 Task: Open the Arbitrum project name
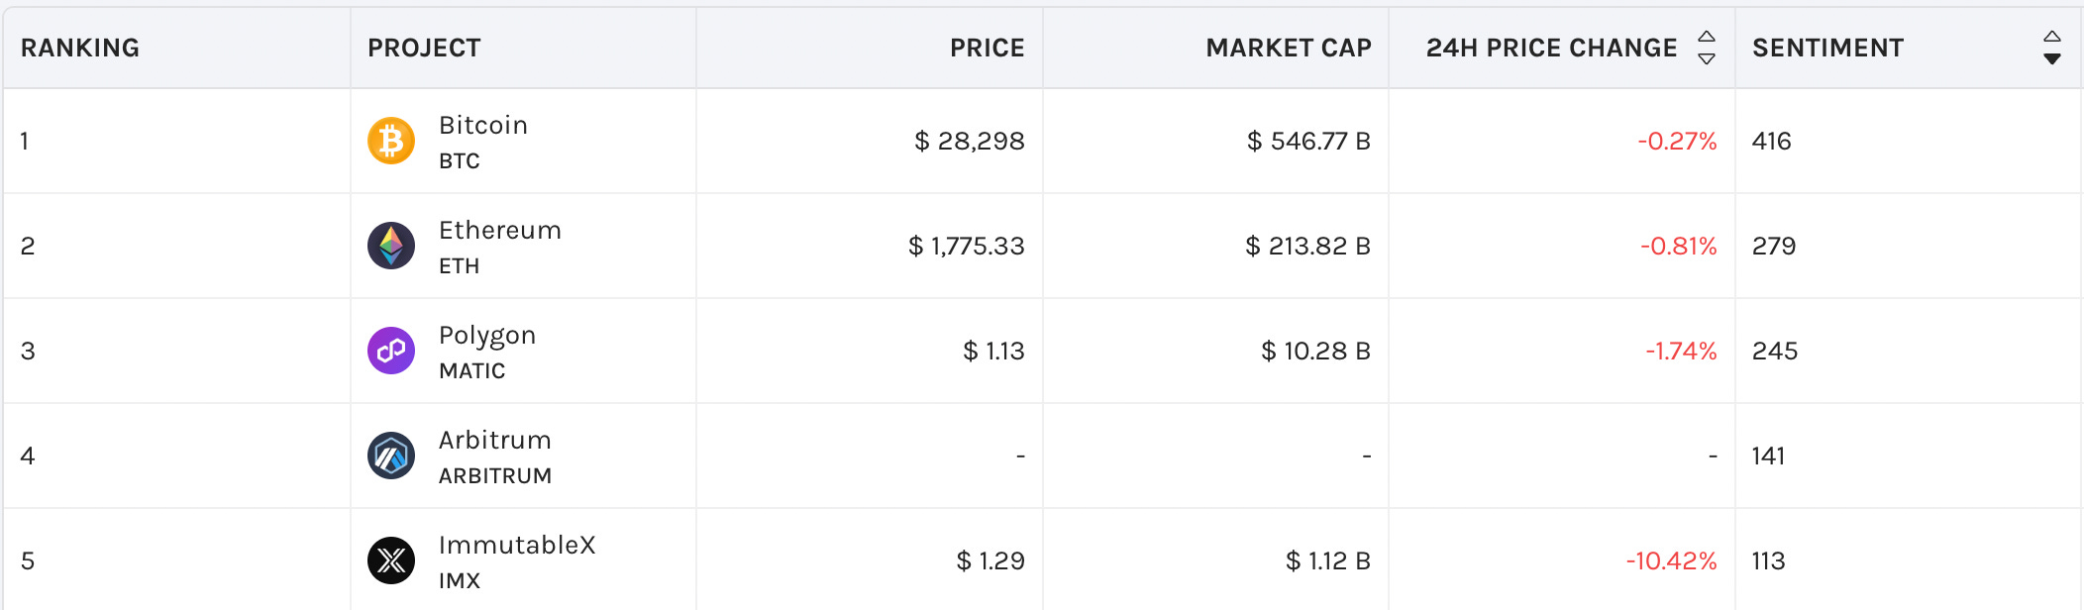[495, 440]
